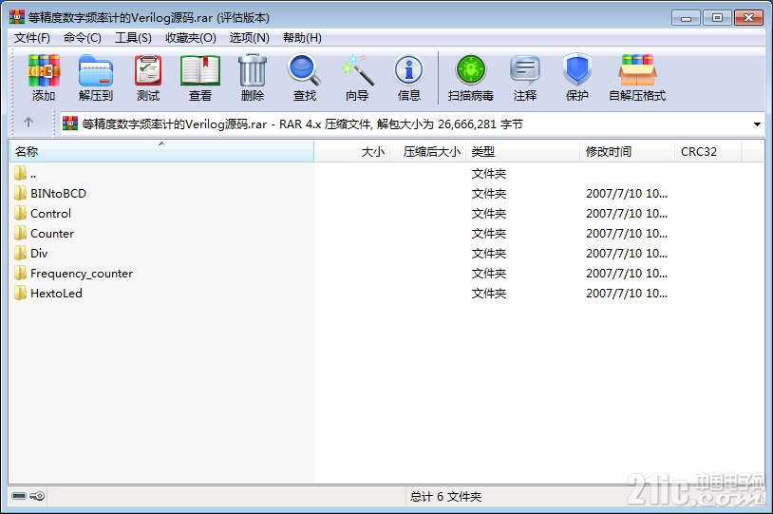Click the Test (测试) archive icon
Image resolution: width=773 pixels, height=514 pixels.
148,71
